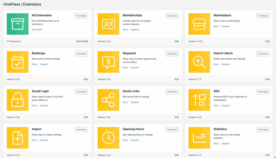Click 'Version 2.1.0' under Memberships
Image resolution: width=276 pixels, height=158 pixels.
click(x=104, y=42)
